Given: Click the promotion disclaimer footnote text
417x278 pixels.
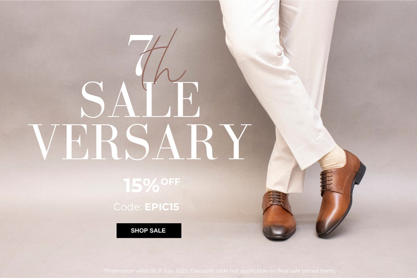Looking at the screenshot, I should pos(219,271).
